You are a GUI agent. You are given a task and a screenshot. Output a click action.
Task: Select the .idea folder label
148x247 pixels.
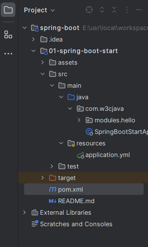point(56,39)
